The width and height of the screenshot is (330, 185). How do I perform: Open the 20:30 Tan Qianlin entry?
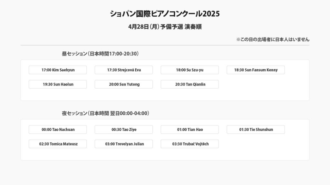coord(189,84)
